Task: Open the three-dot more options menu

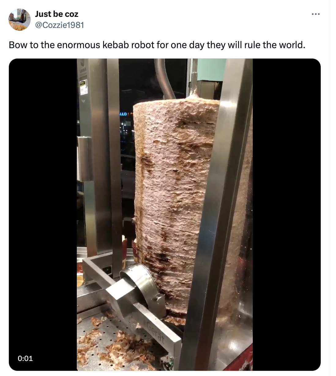Action: (315, 14)
